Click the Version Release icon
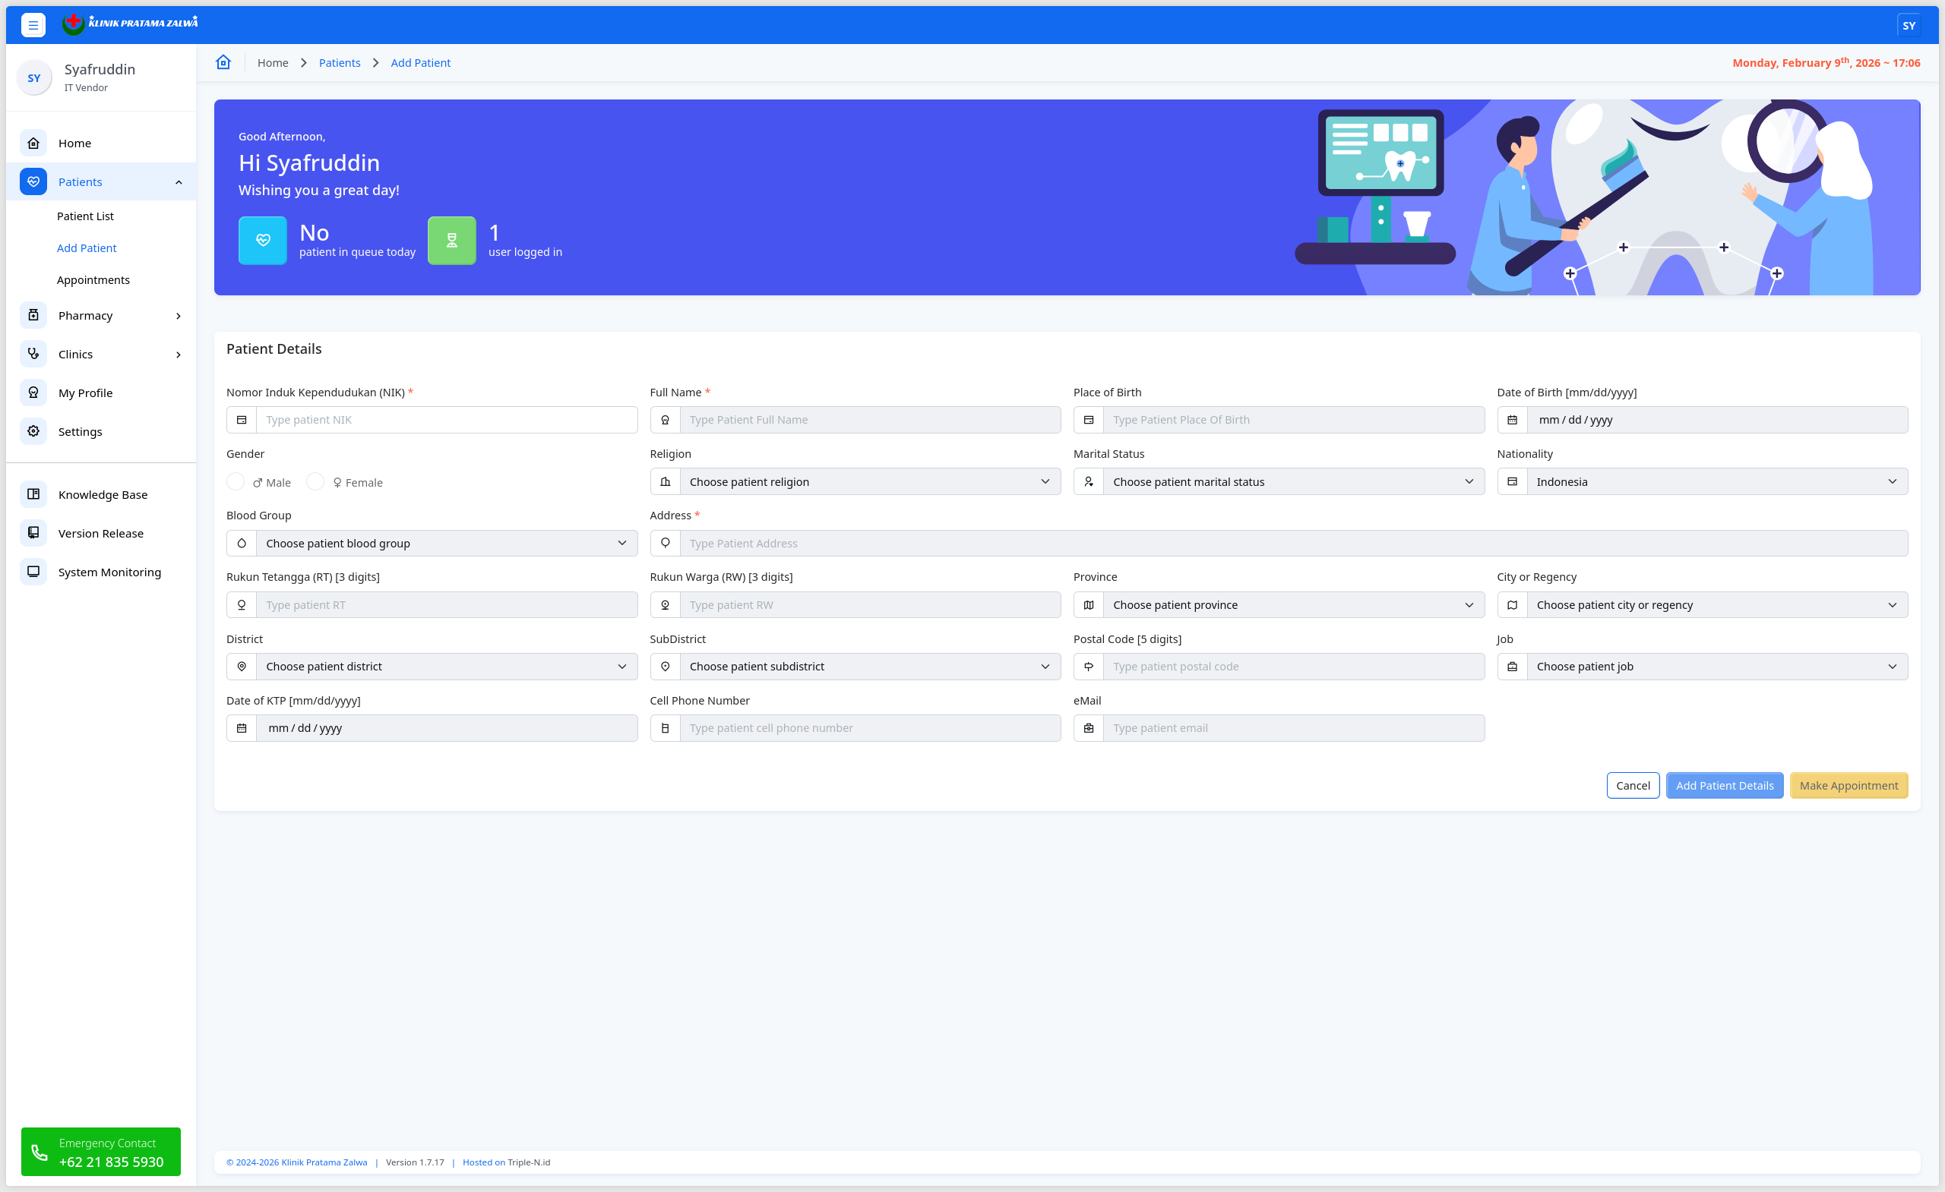This screenshot has height=1192, width=1945. pyautogui.click(x=33, y=533)
